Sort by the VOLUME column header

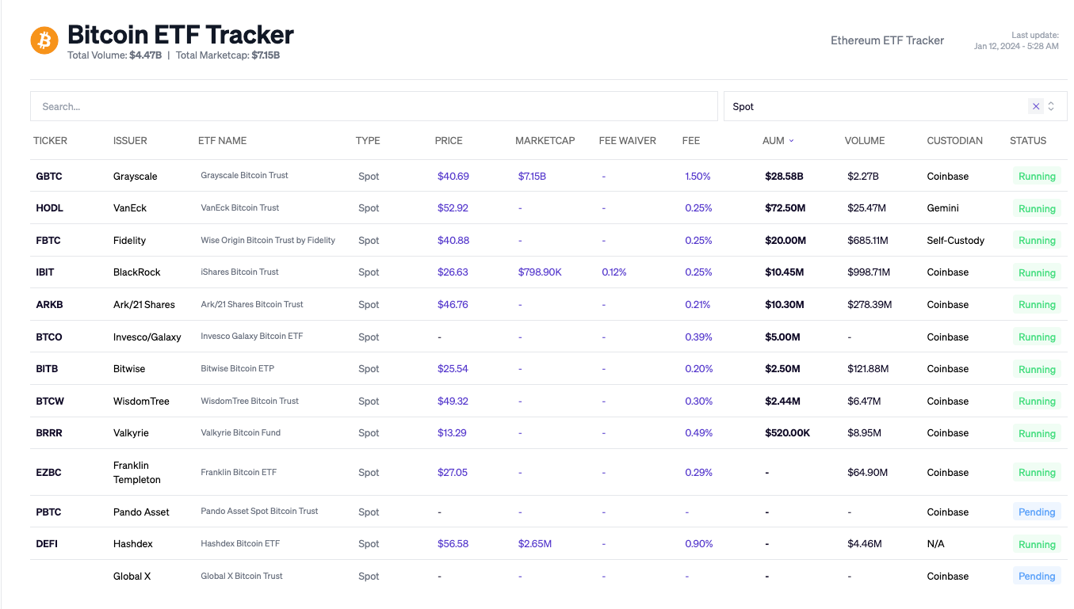[865, 141]
